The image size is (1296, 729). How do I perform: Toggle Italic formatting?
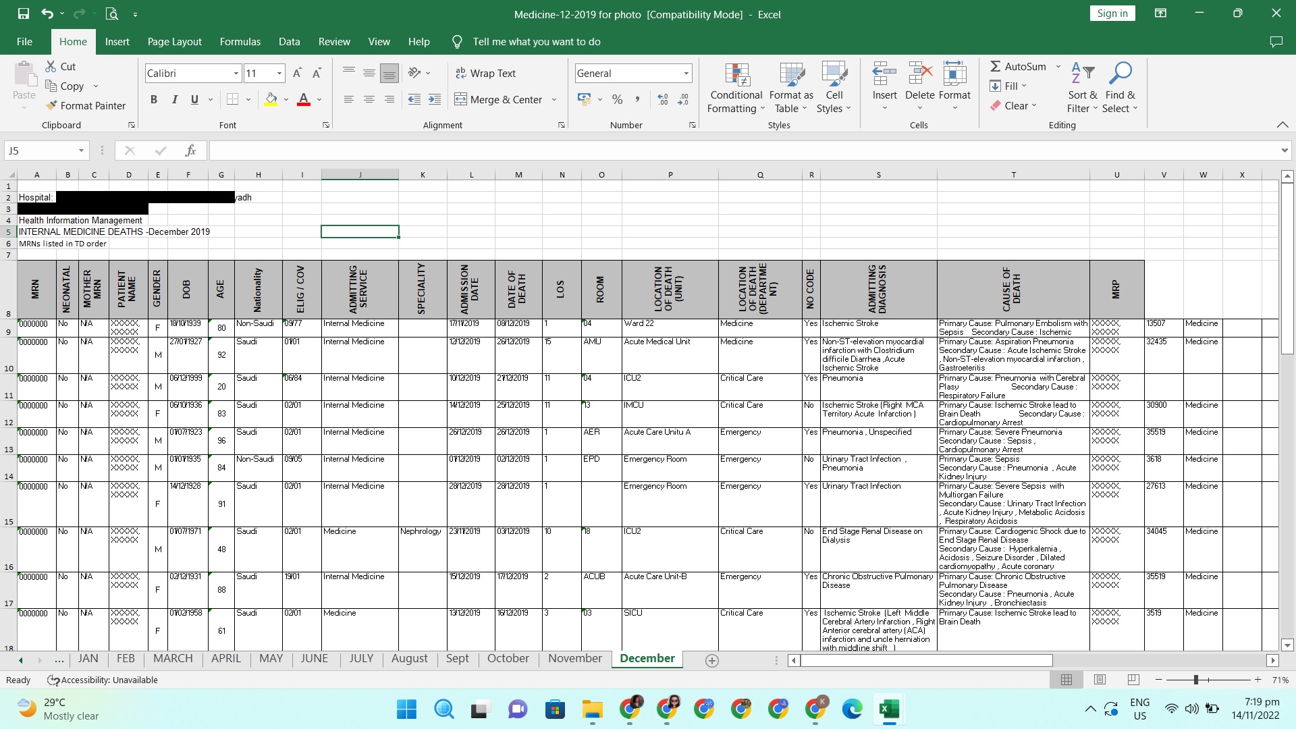tap(174, 100)
